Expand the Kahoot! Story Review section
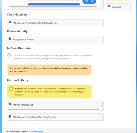Screen dimensions: 137x133 point(55,39)
